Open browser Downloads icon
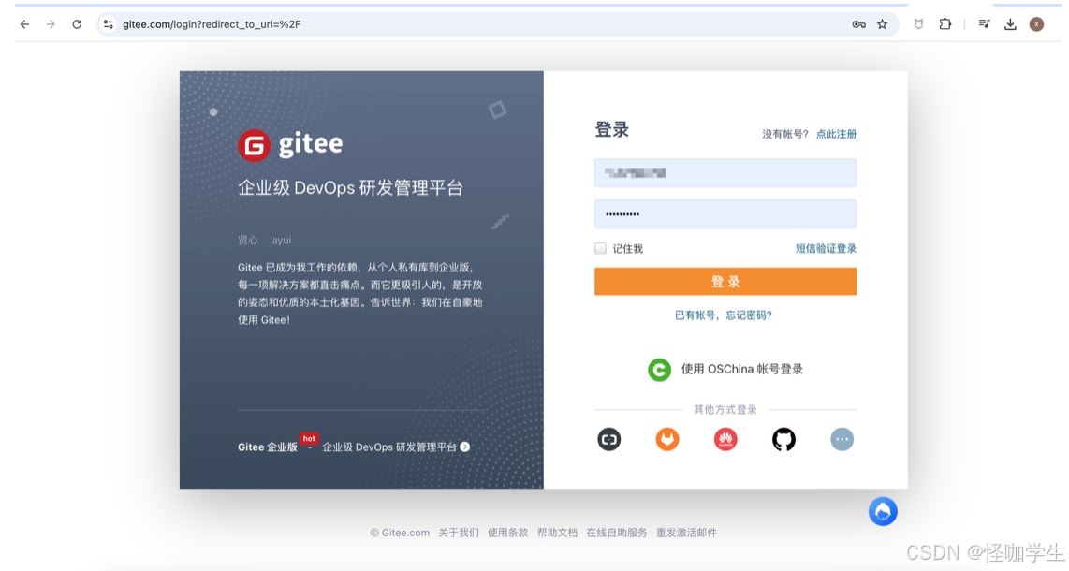This screenshot has height=571, width=1069. click(x=1010, y=24)
